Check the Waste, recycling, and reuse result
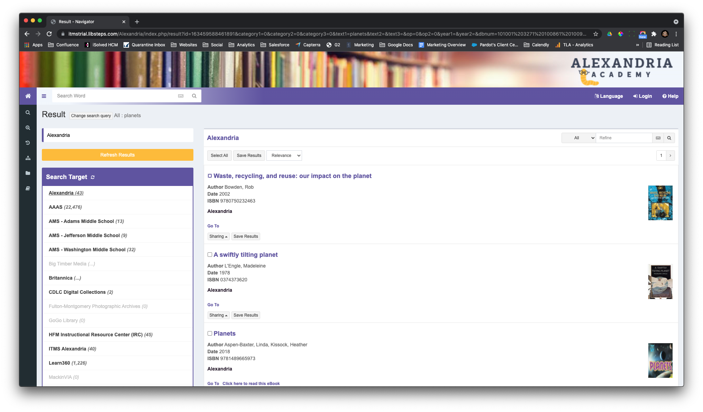This screenshot has height=412, width=703. click(x=210, y=176)
